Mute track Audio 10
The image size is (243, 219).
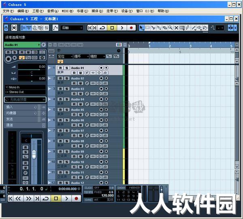pyautogui.click(x=60, y=162)
